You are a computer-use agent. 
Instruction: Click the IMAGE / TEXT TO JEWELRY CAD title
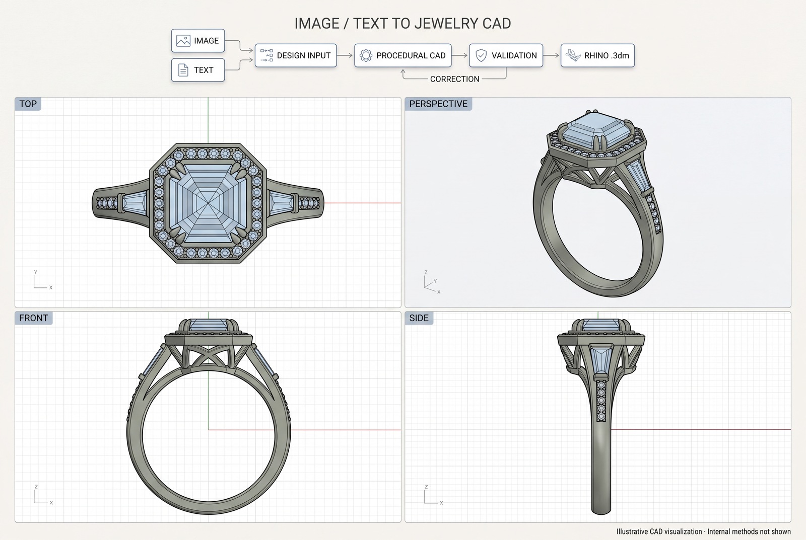(402, 23)
